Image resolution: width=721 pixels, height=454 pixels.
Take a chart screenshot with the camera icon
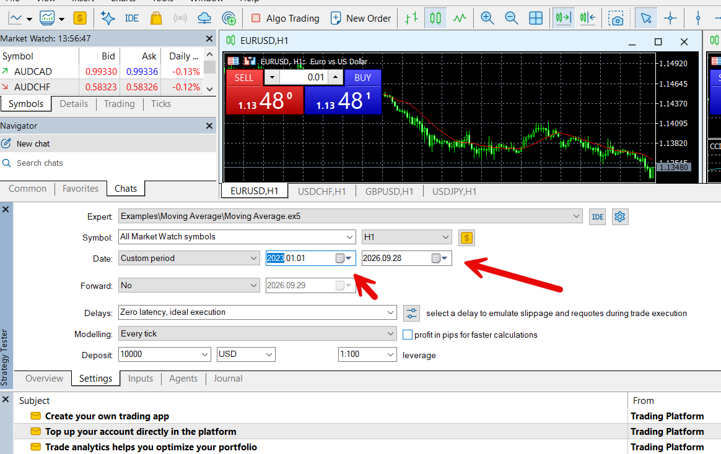coord(616,19)
